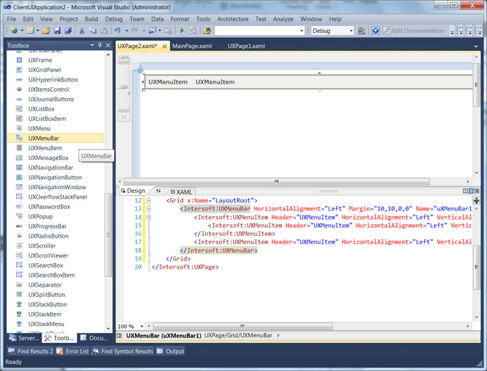Open the Toolbox panel options dropdown arrow
The image size is (487, 371).
pos(92,45)
